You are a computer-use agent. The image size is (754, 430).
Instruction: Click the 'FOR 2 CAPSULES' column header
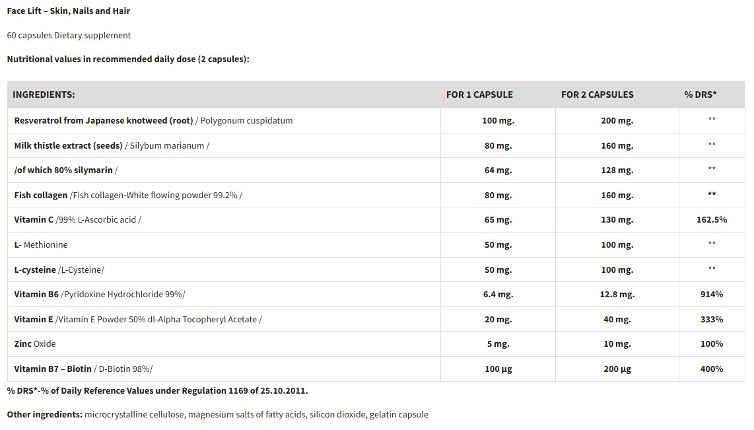[x=597, y=94]
